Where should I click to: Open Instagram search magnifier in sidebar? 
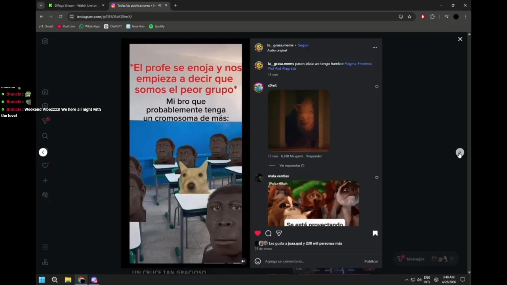coord(45,136)
